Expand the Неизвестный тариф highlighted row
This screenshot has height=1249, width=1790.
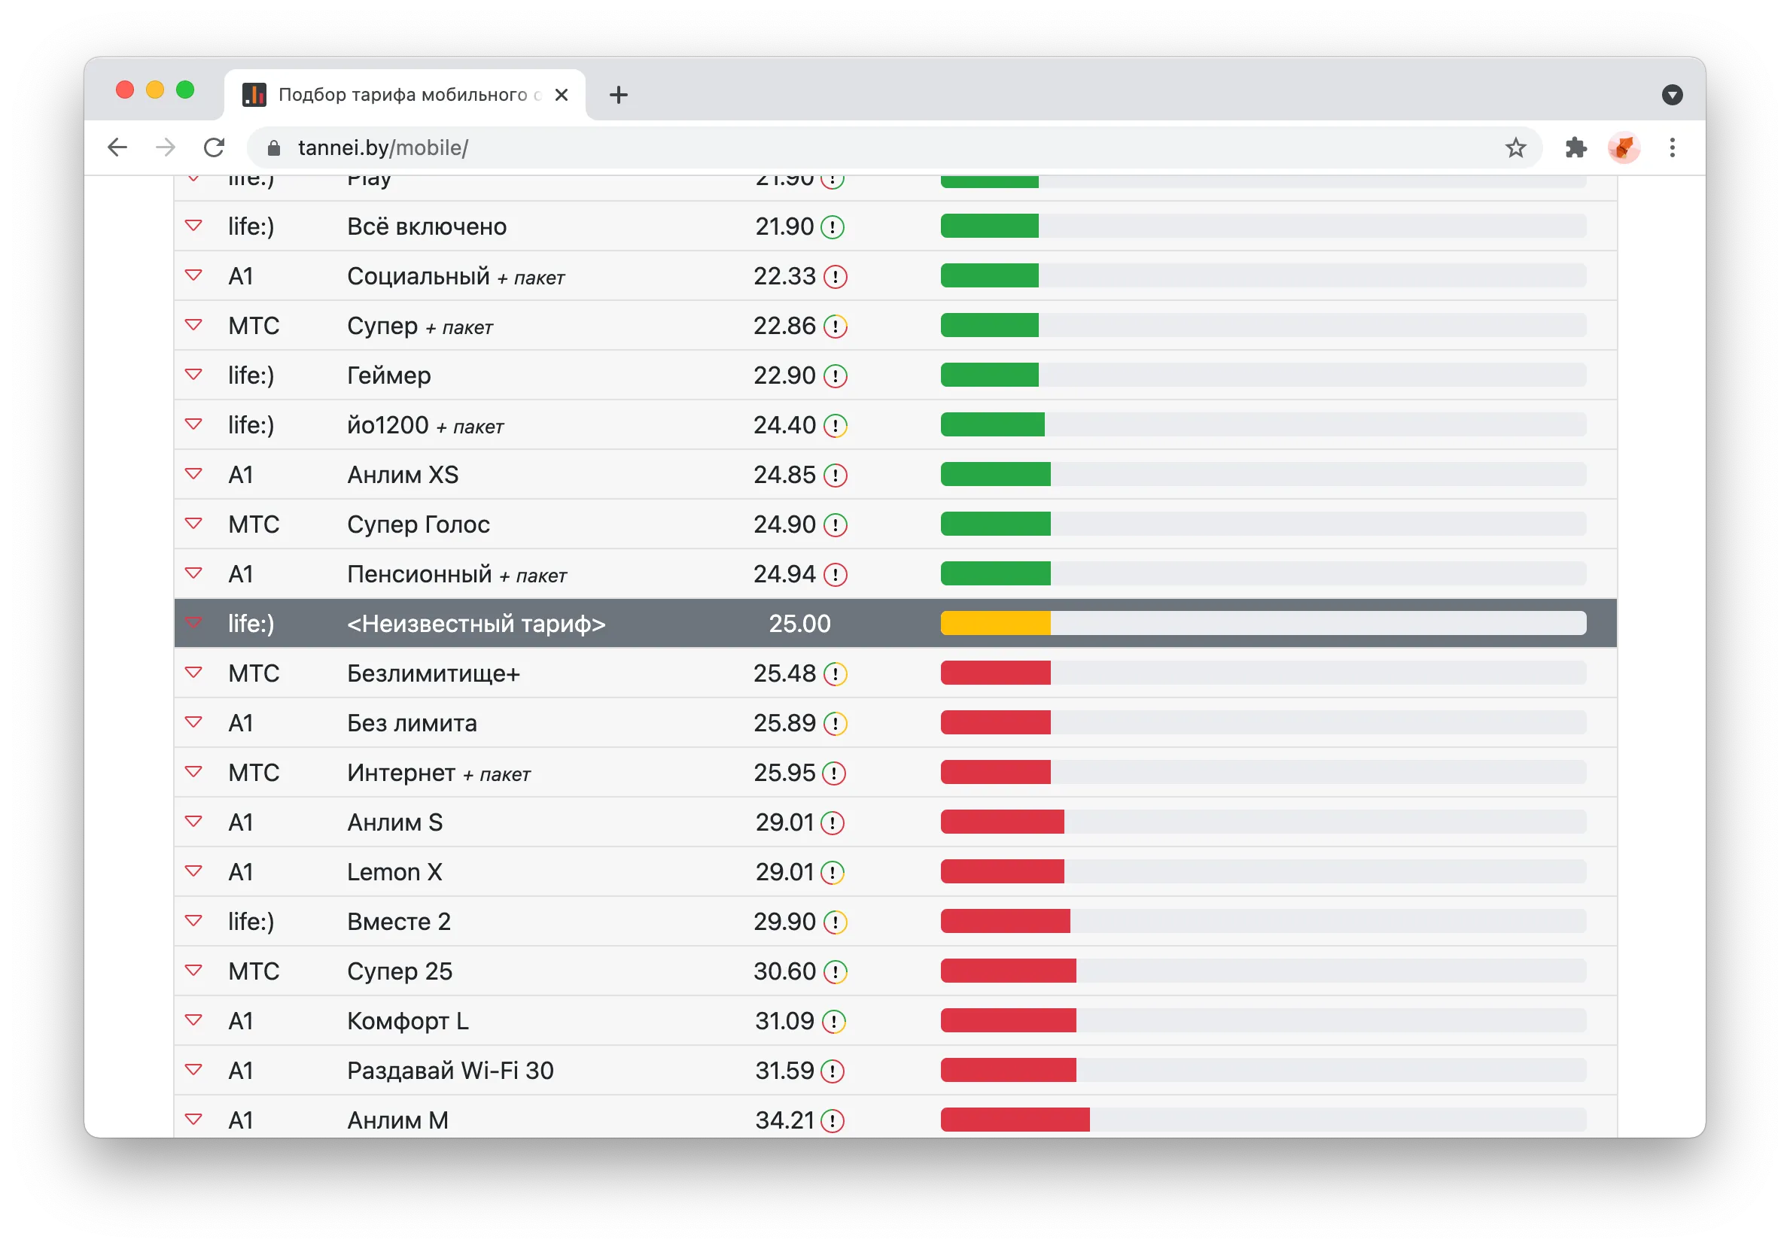193,623
